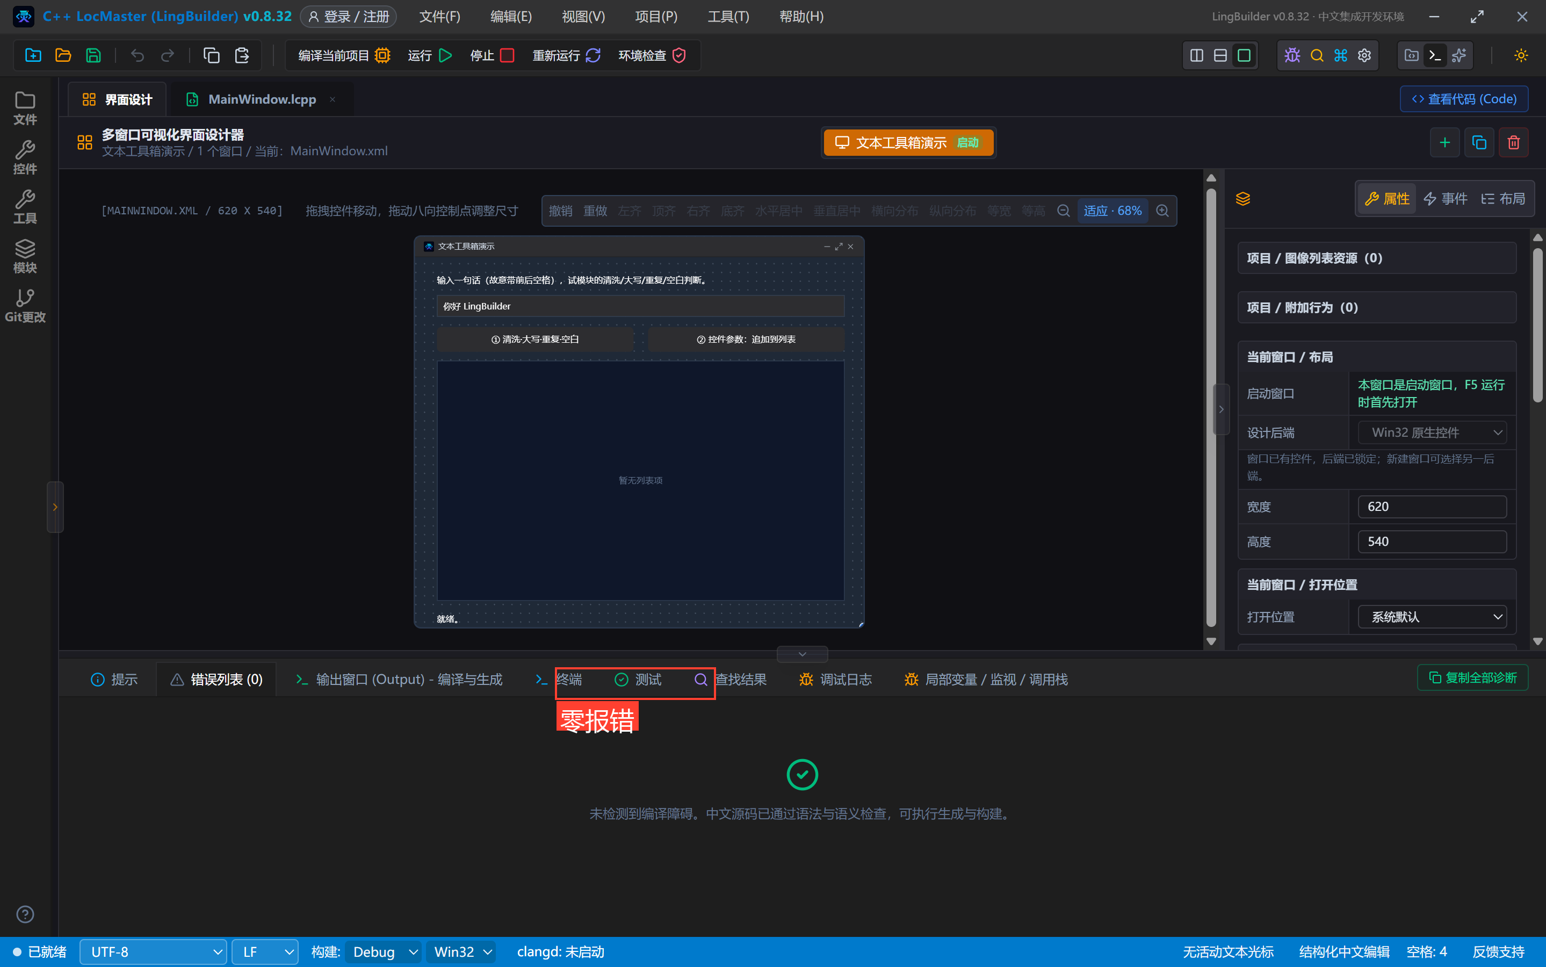The width and height of the screenshot is (1546, 967).
Task: Open the 控件 sidebar panel
Action: coord(25,157)
